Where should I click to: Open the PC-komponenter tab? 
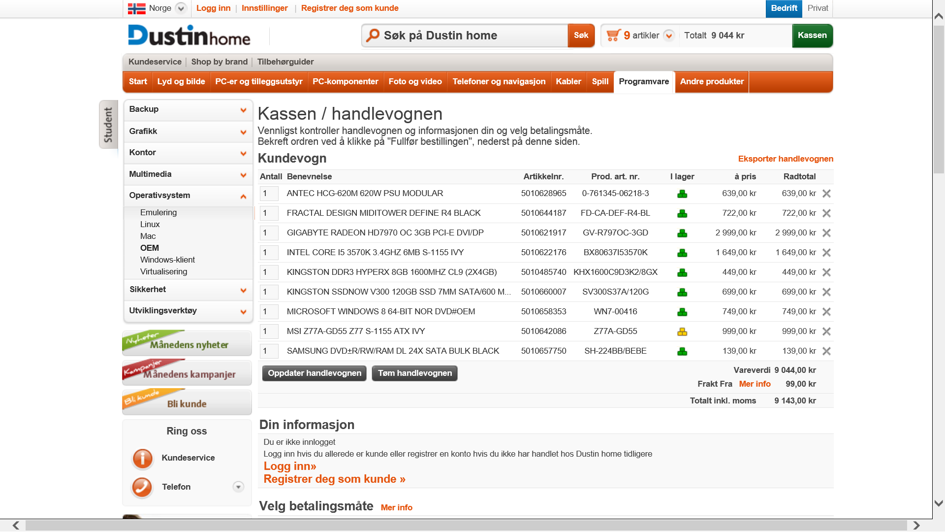click(x=346, y=82)
